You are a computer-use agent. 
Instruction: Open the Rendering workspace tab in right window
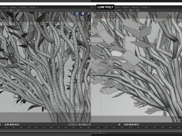(126, 7)
